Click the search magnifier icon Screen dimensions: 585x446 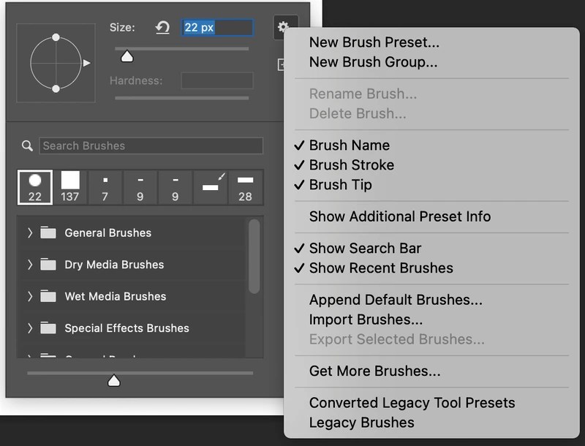[x=28, y=145]
